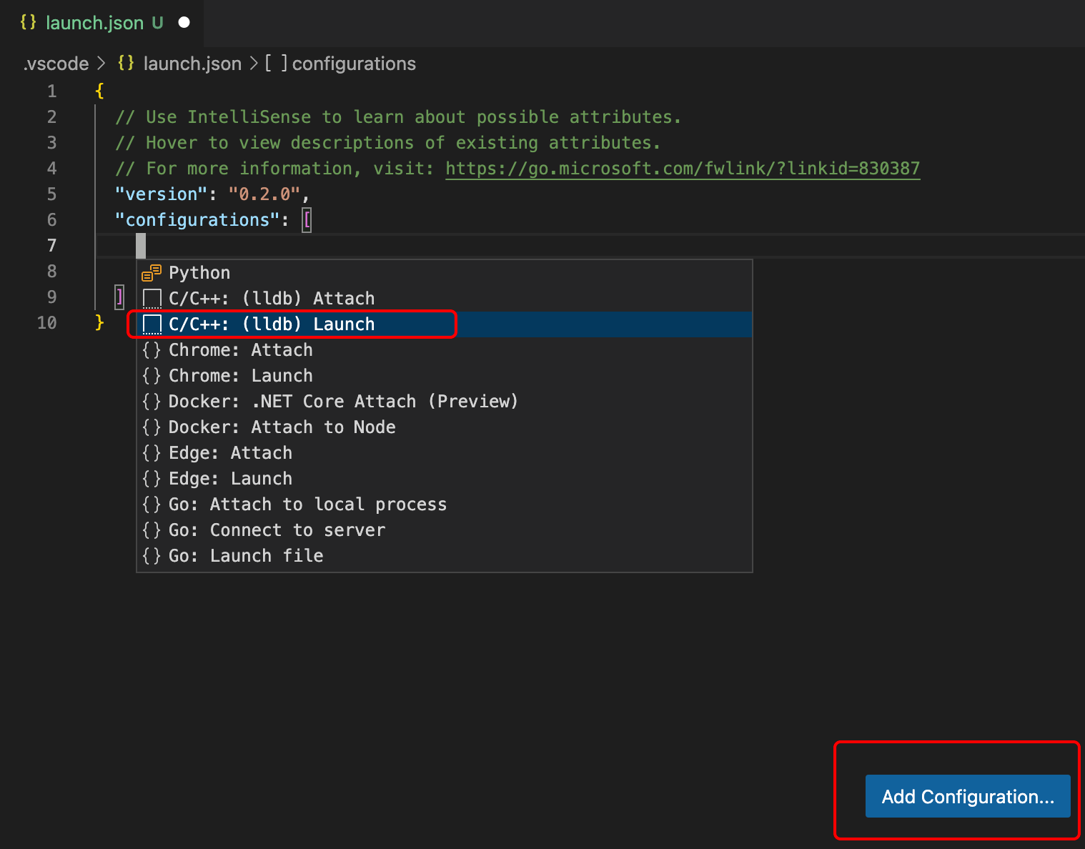Click line number 10 in gutter
Screen dimensions: 1085x849
pos(46,323)
